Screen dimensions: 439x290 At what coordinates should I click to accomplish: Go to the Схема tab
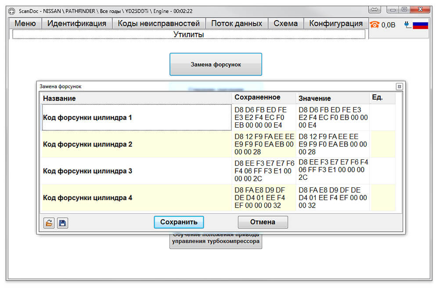pyautogui.click(x=286, y=24)
